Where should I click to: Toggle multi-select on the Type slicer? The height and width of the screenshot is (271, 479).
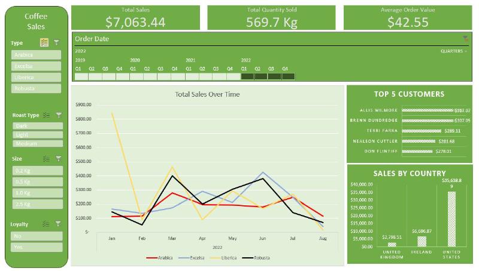coord(44,42)
